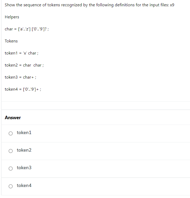
Task: Click the token1 answer label text
Action: (24, 133)
